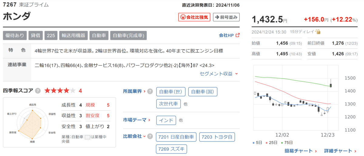Select the 輸送用機器 sector tag
364x156 pixels.
(x=73, y=35)
